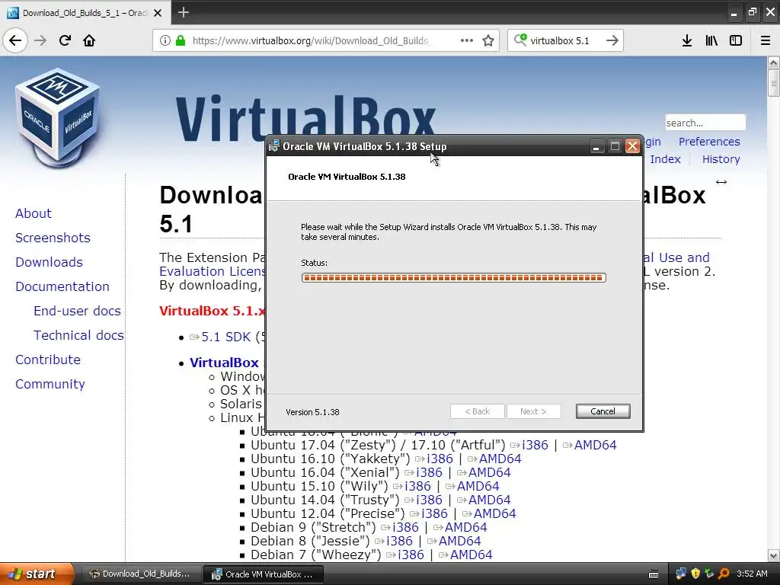This screenshot has width=780, height=585.
Task: Open the browser home page icon
Action: (x=89, y=40)
